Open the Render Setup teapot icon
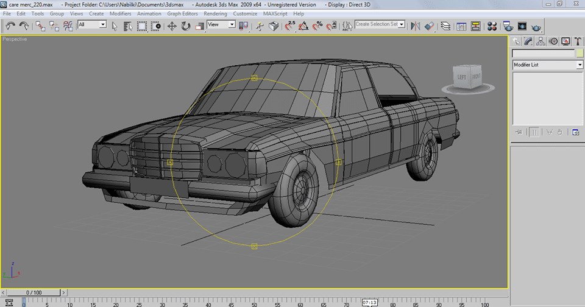Viewport: 585px width, 307px height. coord(508,26)
